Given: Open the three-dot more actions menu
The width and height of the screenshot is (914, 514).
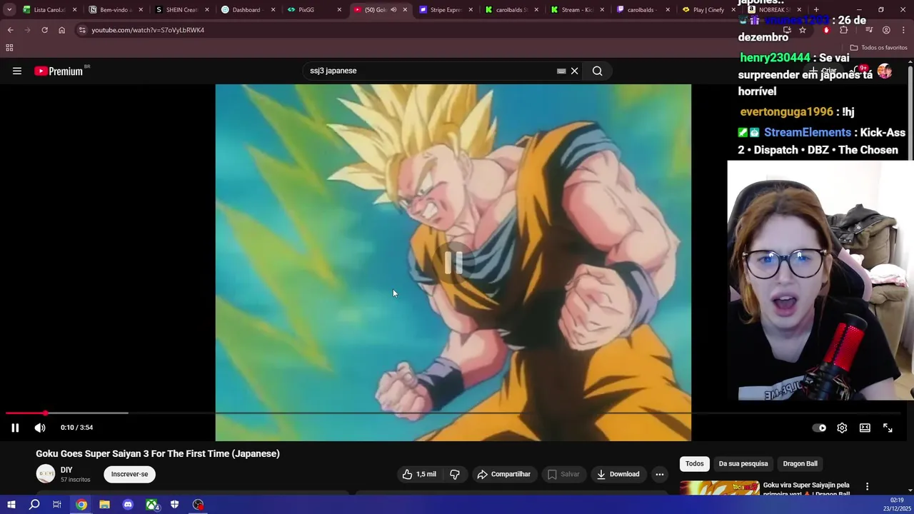Looking at the screenshot, I should pos(660,474).
